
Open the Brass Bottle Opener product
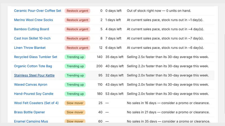(30, 112)
